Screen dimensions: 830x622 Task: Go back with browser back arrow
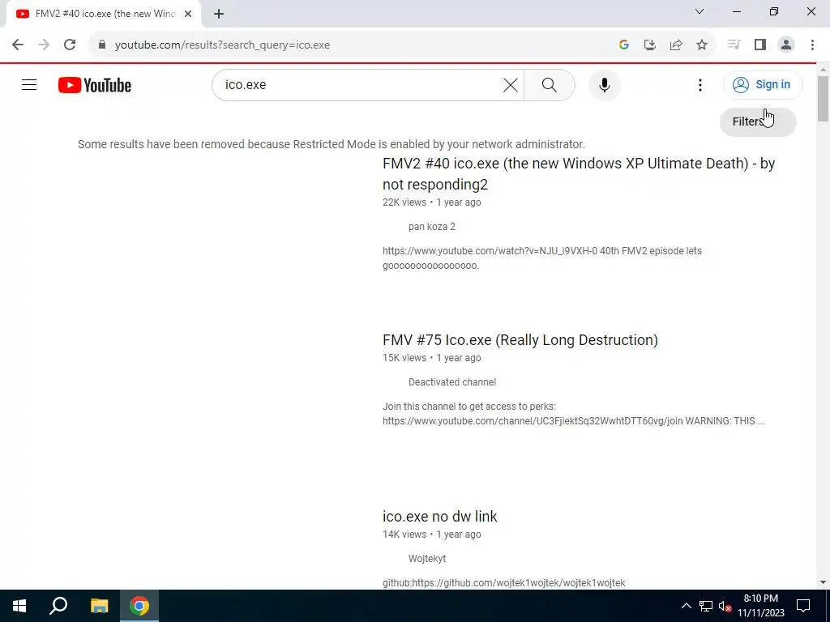(18, 45)
